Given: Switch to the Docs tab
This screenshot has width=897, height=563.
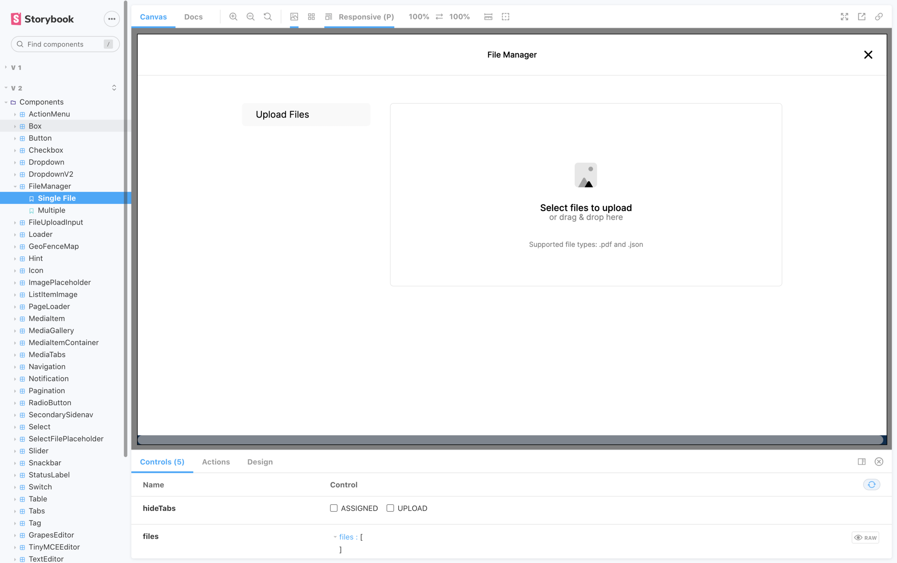Looking at the screenshot, I should tap(193, 17).
